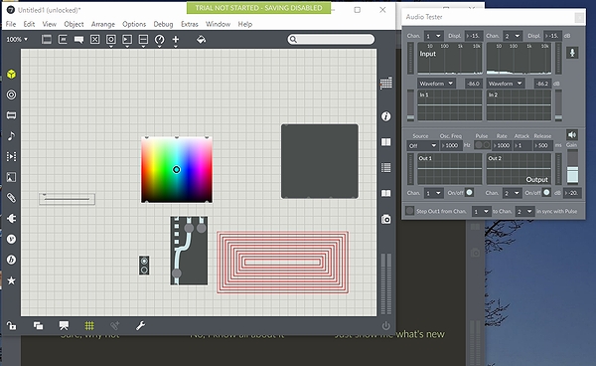Click the microphone input icon in Audio Tester

(572, 53)
